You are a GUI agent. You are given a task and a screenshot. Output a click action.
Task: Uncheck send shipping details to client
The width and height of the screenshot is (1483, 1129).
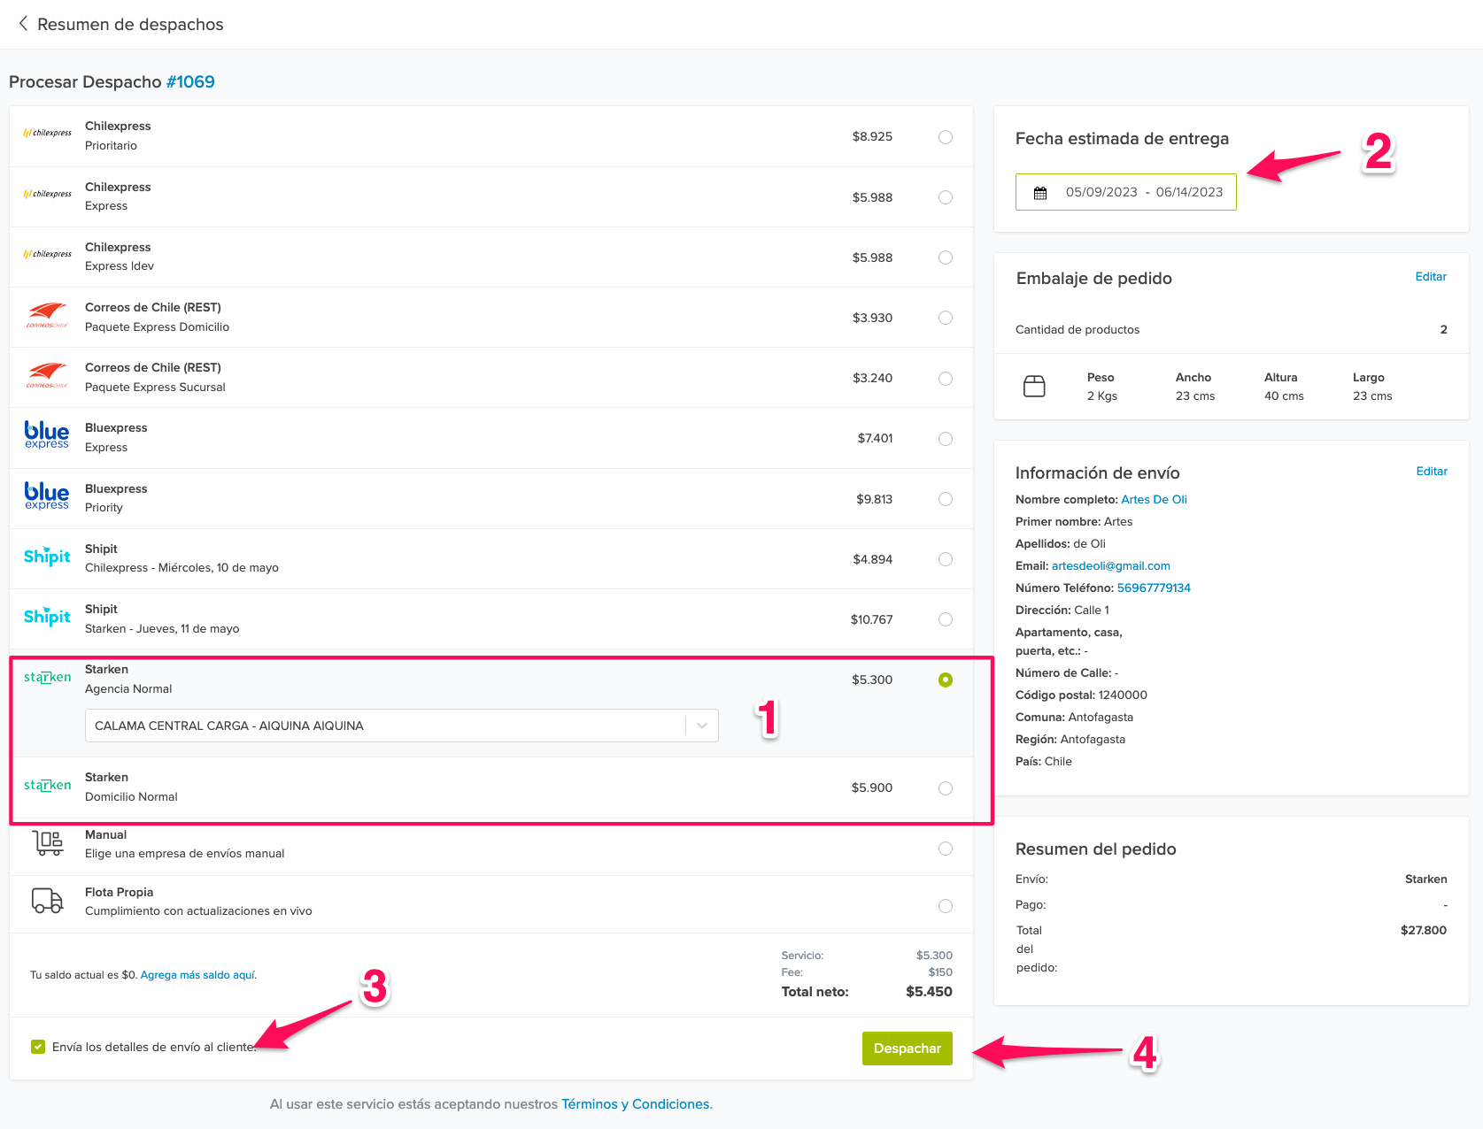(38, 1047)
